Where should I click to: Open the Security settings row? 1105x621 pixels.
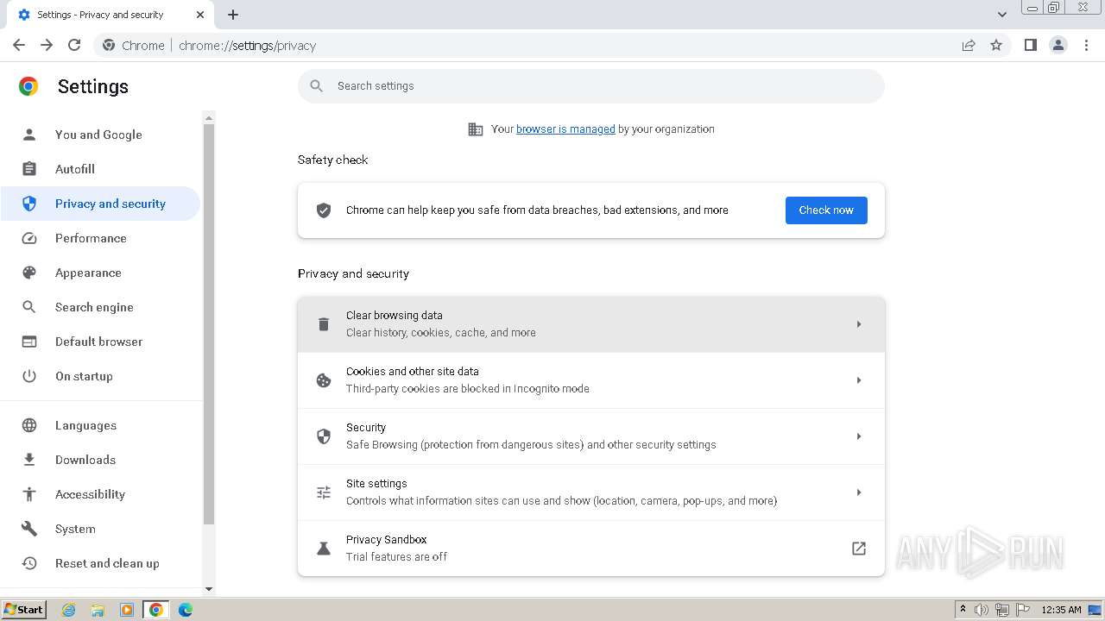[x=591, y=436]
